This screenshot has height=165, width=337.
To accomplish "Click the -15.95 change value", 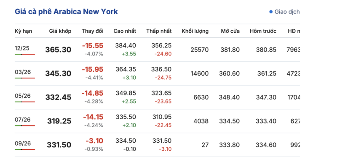I will click(92, 69).
